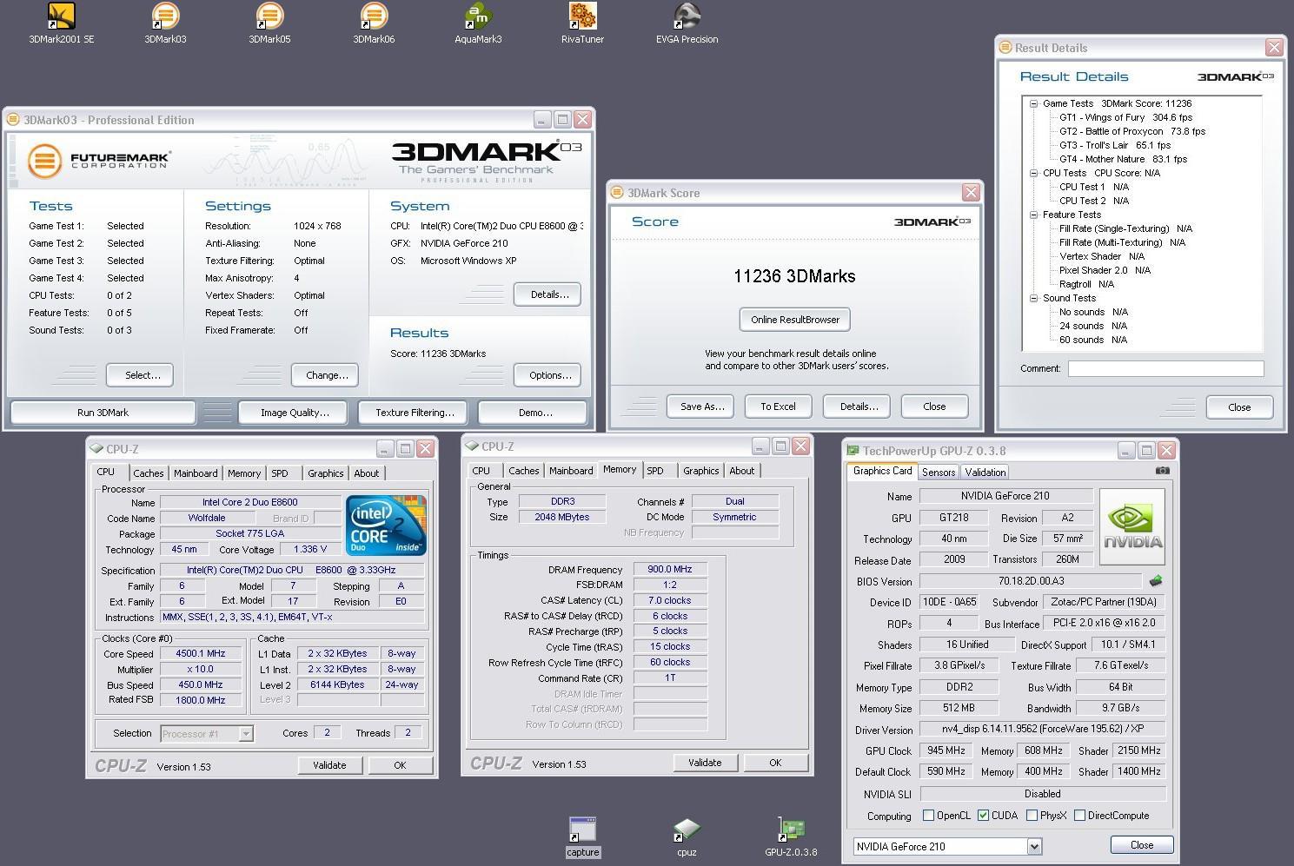The height and width of the screenshot is (866, 1294).
Task: Click the To Excel button
Action: point(778,407)
